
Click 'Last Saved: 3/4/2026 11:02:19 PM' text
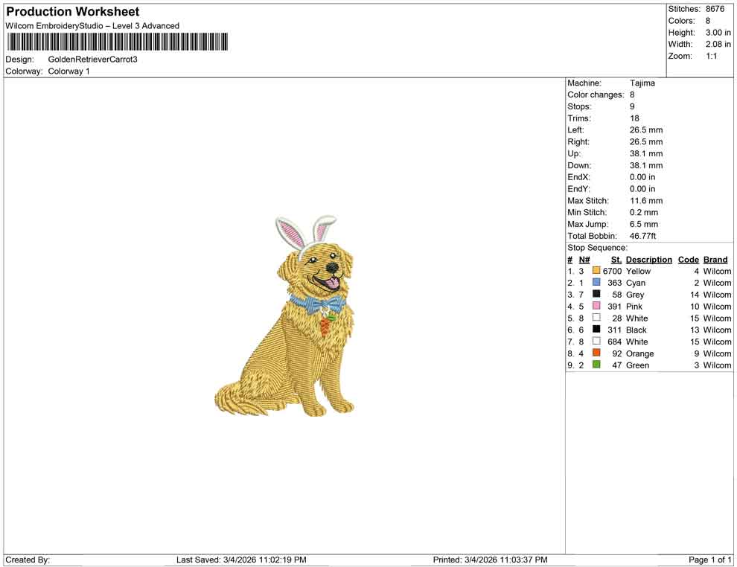click(242, 560)
